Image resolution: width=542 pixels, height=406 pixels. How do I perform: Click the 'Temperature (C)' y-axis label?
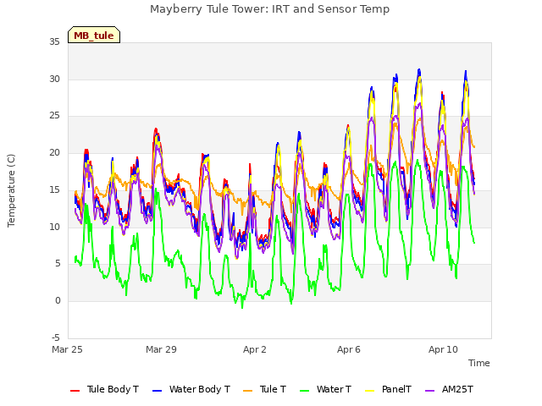click(x=11, y=190)
